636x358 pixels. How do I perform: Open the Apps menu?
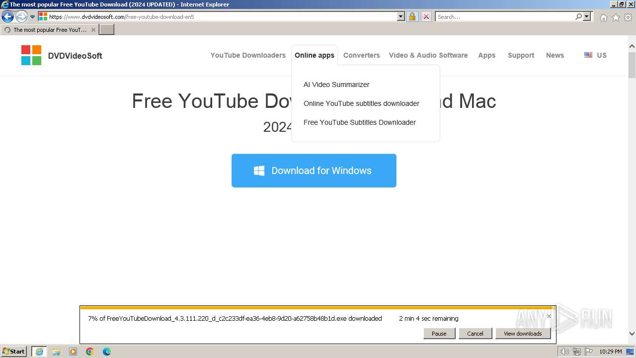[487, 55]
